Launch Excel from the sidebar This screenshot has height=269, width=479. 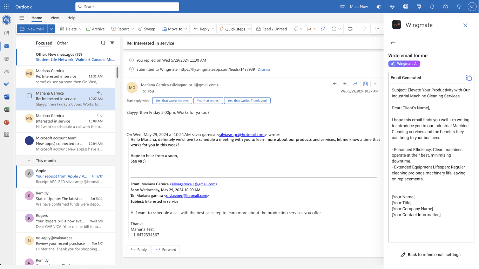6,110
